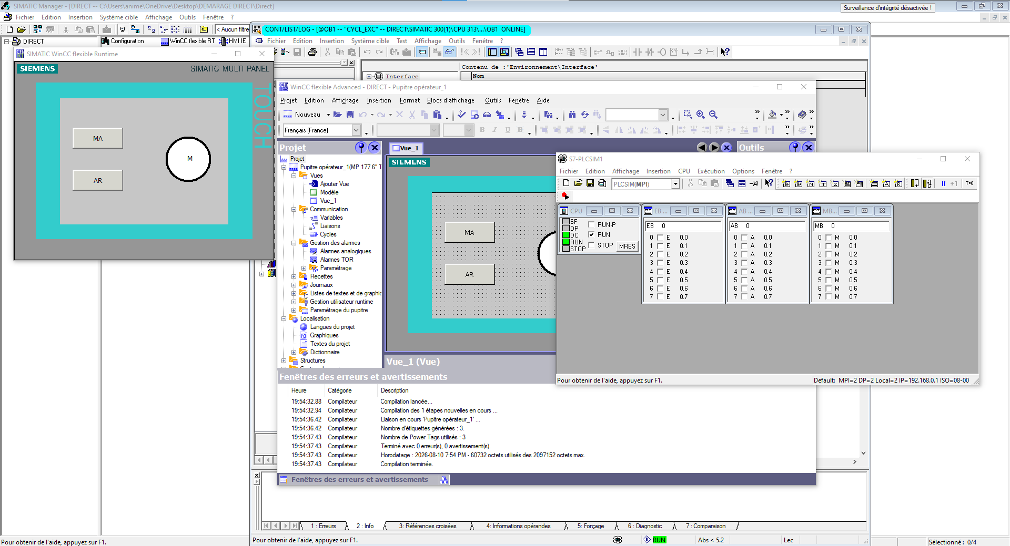Click the record/playback icon in S7-PLCSIM
This screenshot has width=1010, height=546.
tap(565, 196)
